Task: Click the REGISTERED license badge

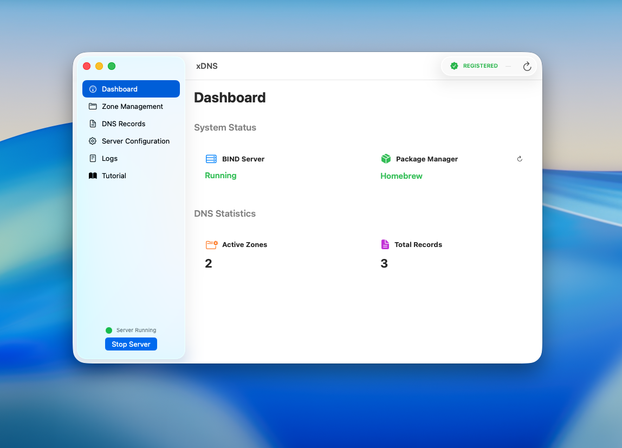Action: coord(474,66)
